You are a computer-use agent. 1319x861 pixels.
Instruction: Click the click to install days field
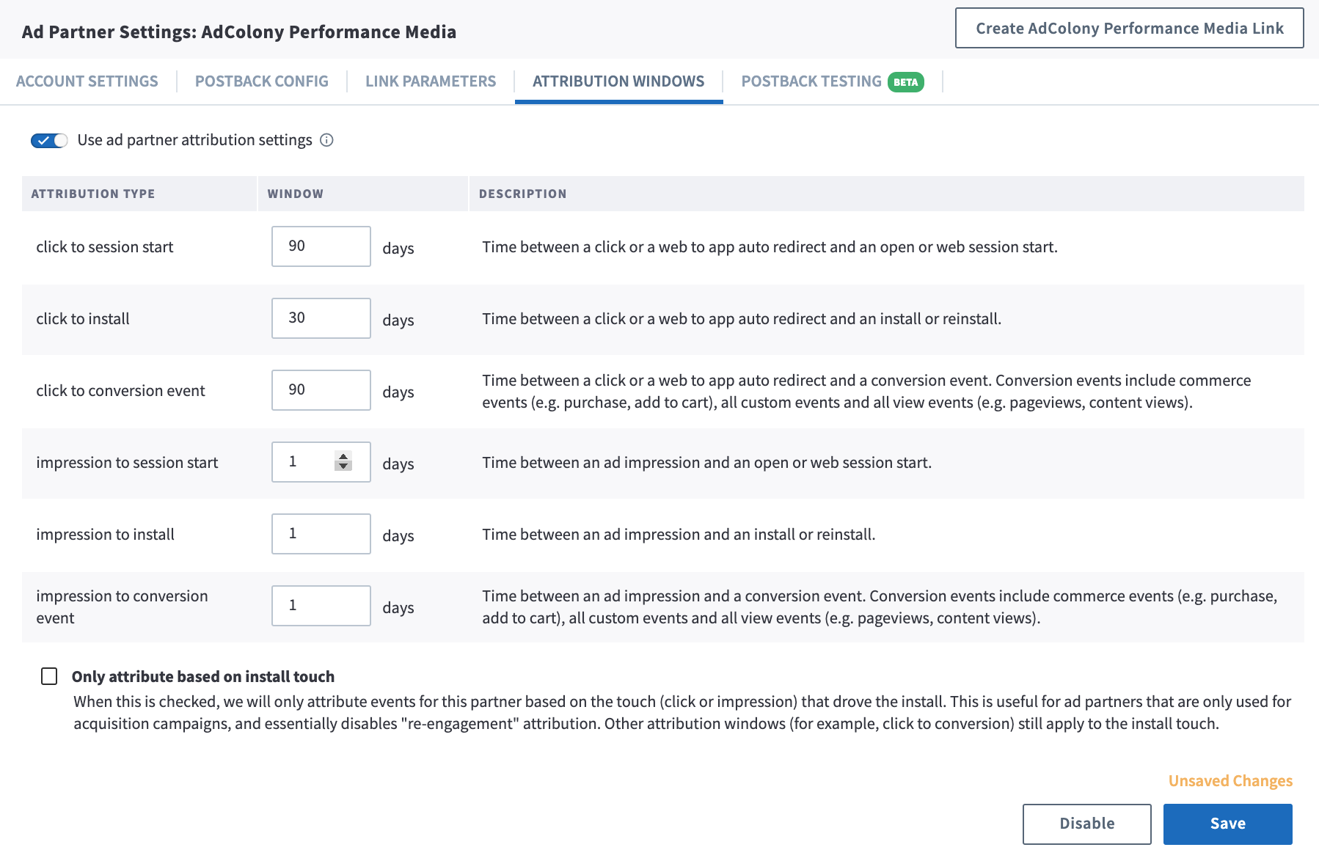[x=321, y=318]
